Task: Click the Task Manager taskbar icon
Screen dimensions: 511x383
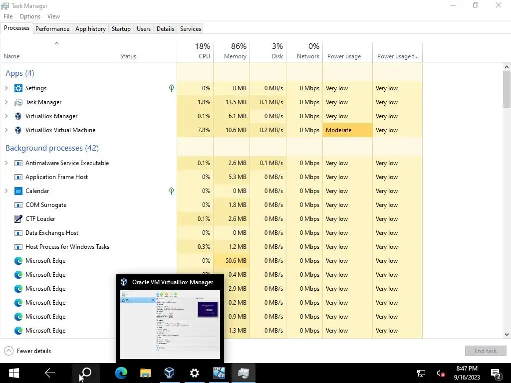Action: [244, 373]
